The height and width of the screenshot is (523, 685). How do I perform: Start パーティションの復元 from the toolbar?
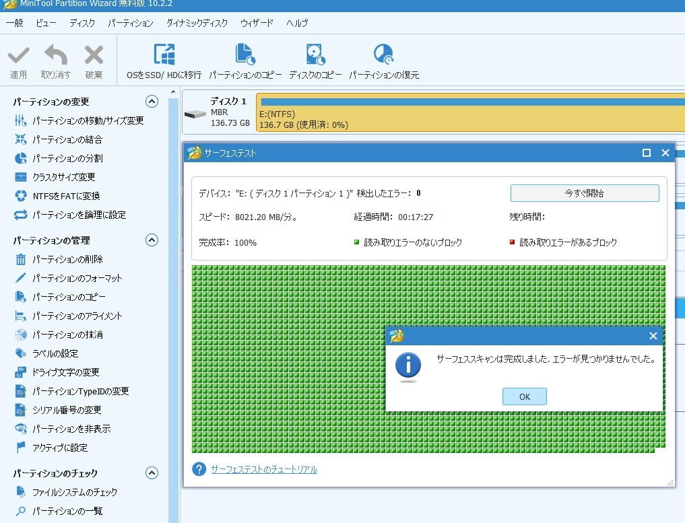383,55
